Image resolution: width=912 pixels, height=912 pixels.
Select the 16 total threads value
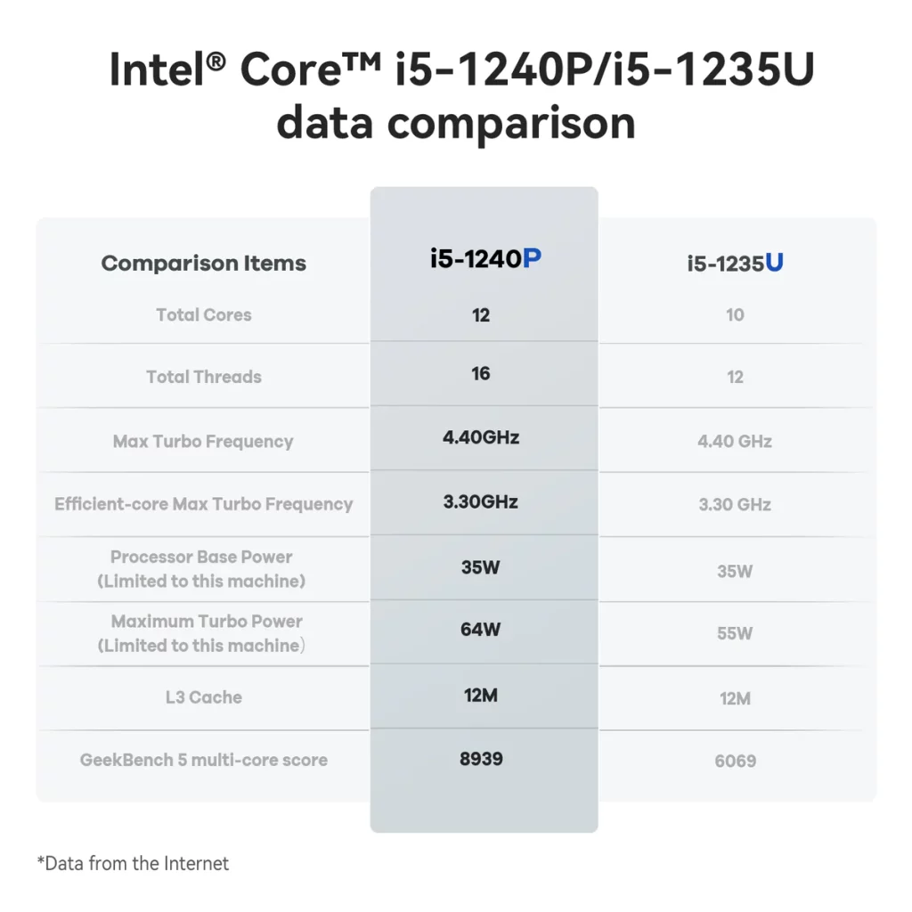tap(480, 373)
